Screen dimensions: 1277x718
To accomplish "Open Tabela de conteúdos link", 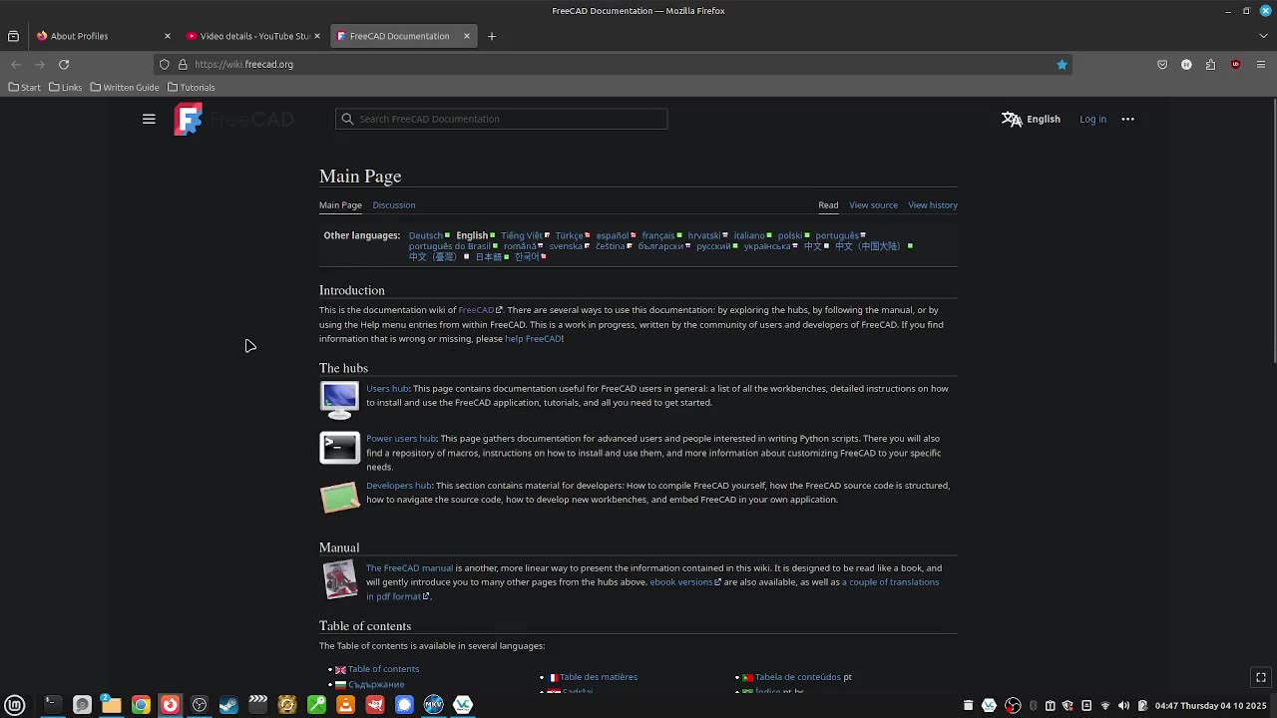I will click(798, 676).
